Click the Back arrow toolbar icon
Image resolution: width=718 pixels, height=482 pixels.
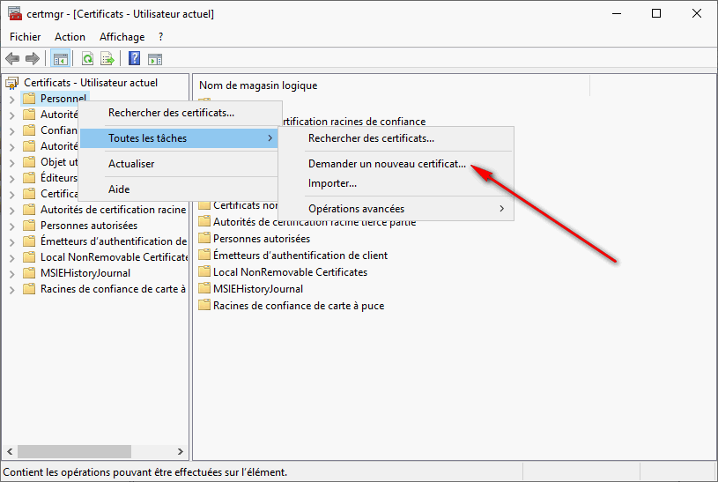click(13, 59)
